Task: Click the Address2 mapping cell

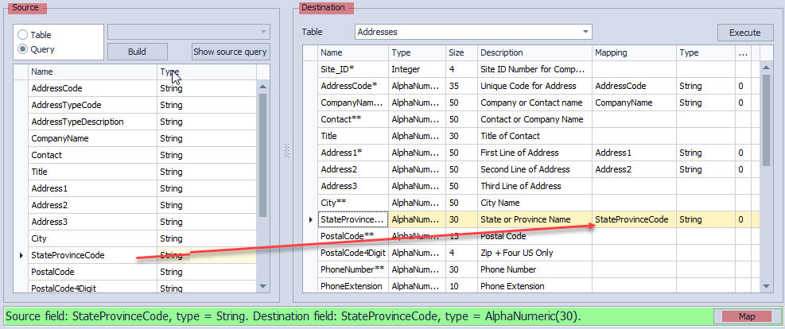Action: (x=635, y=169)
